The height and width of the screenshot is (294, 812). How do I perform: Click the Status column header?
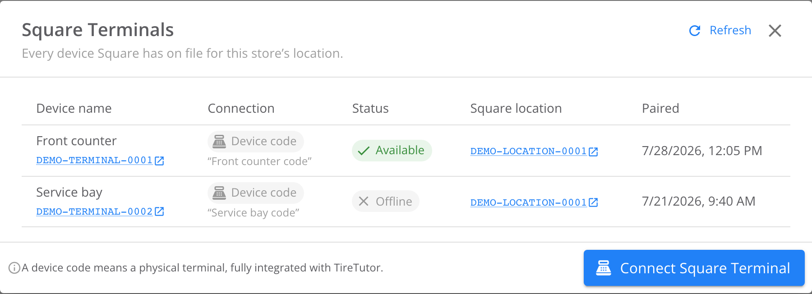(x=370, y=108)
